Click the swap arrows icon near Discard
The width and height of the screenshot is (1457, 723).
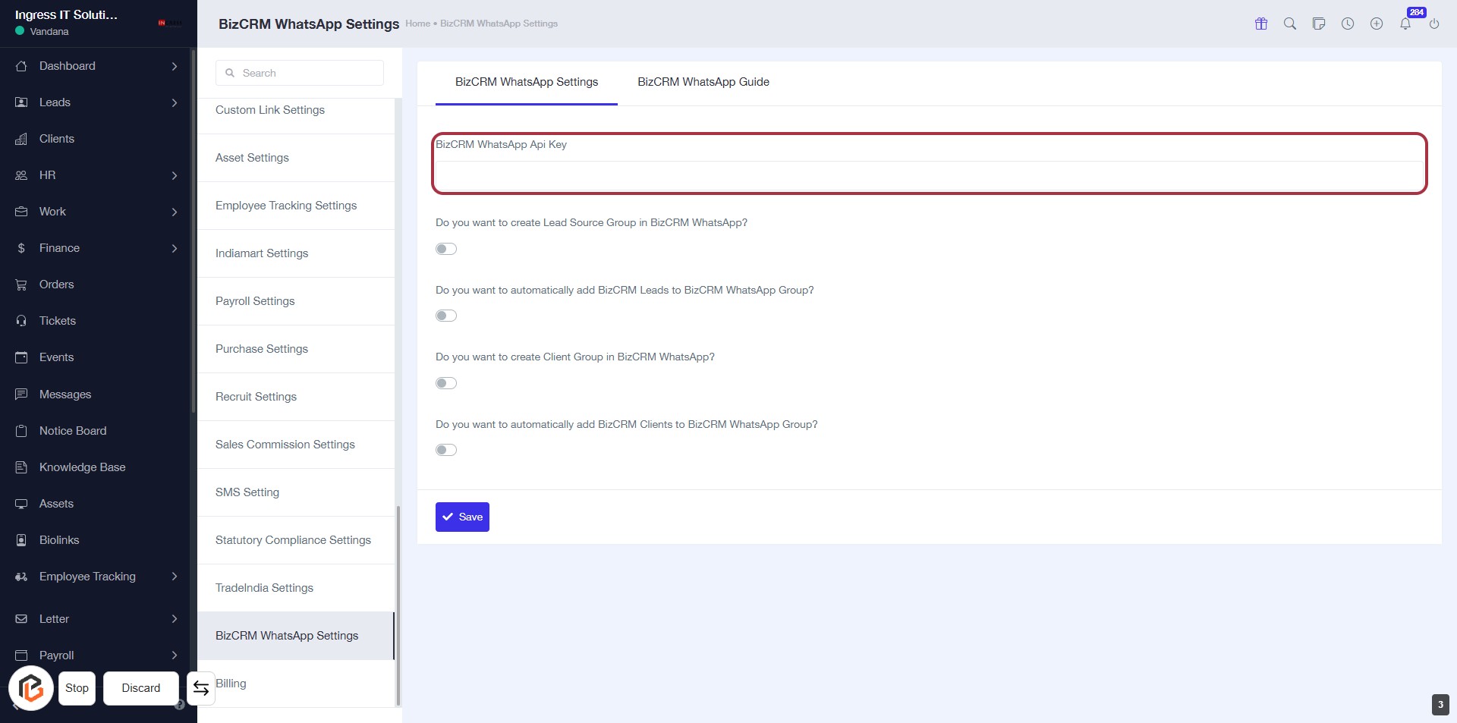pos(201,688)
